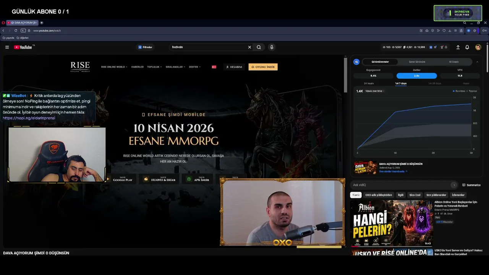Select the Tümü filter chip
The height and width of the screenshot is (275, 489).
[x=356, y=195]
